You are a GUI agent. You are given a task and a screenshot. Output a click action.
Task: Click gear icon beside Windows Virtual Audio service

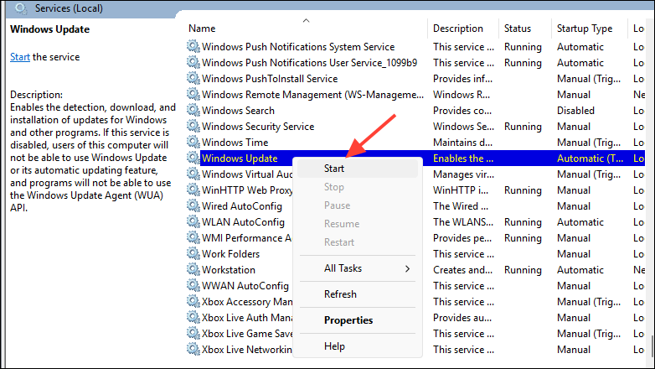(x=193, y=174)
